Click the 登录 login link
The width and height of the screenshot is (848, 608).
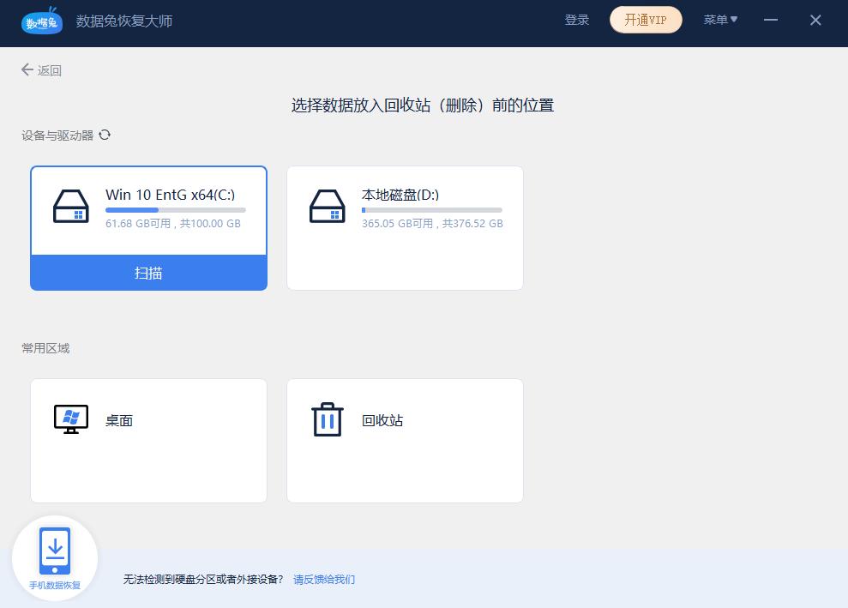click(x=576, y=20)
